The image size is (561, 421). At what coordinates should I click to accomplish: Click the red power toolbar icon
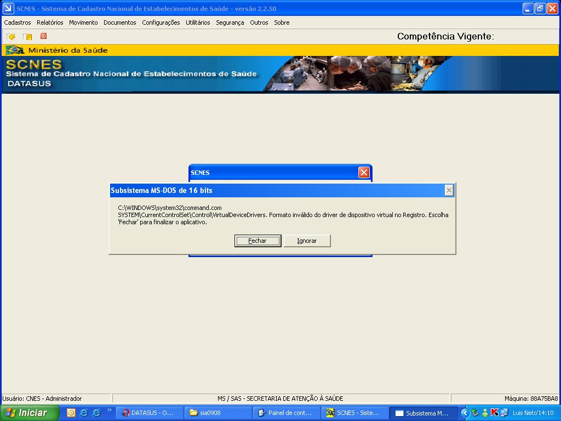[44, 36]
